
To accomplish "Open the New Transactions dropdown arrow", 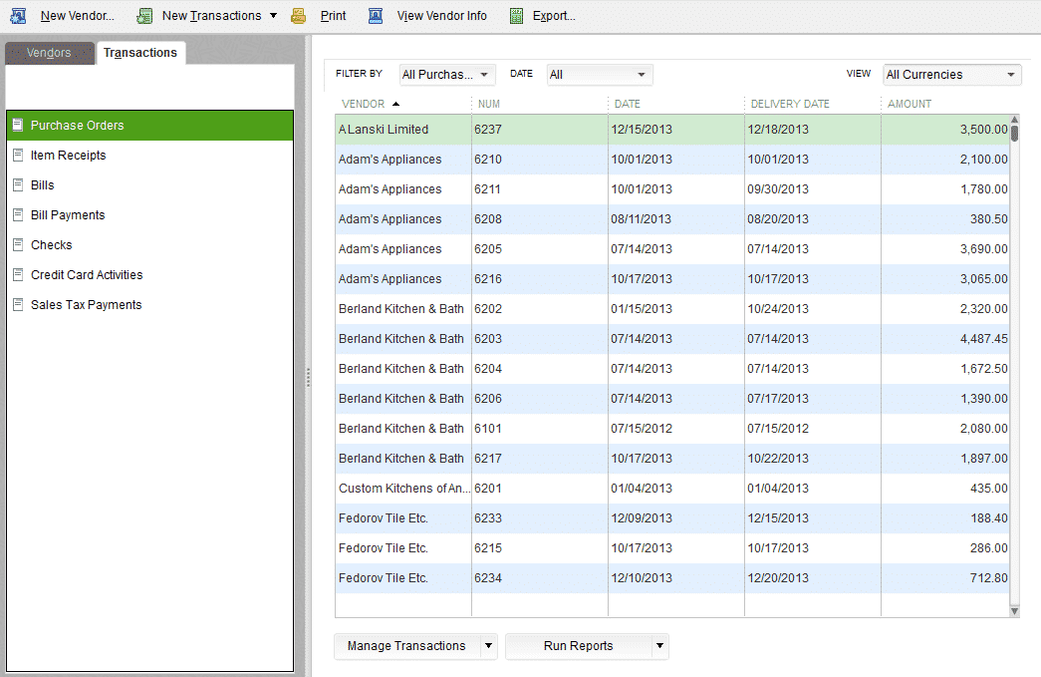I will (x=273, y=16).
